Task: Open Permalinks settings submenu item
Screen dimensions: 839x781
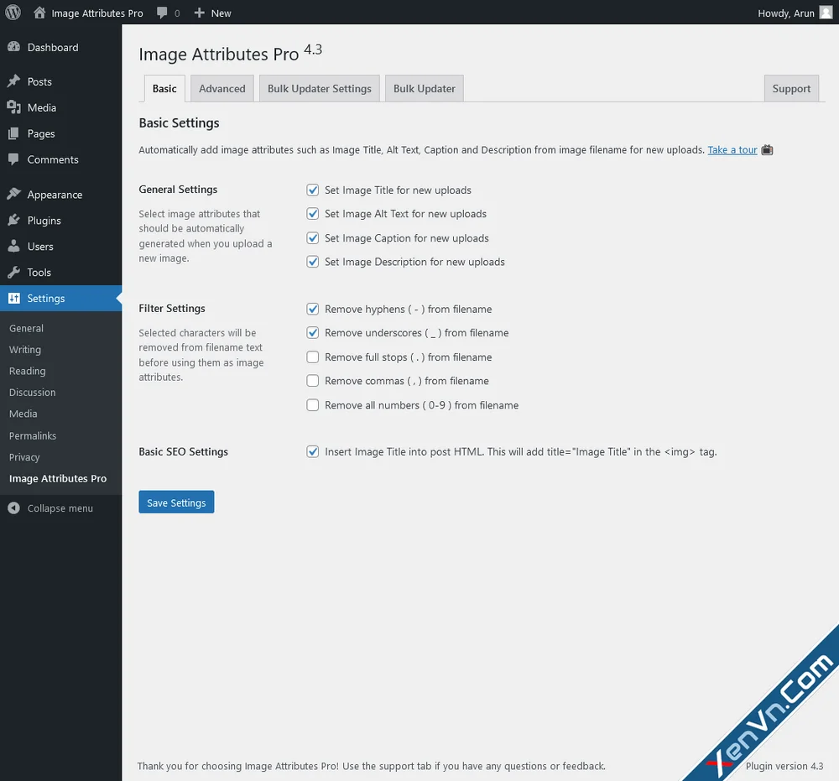Action: [33, 435]
